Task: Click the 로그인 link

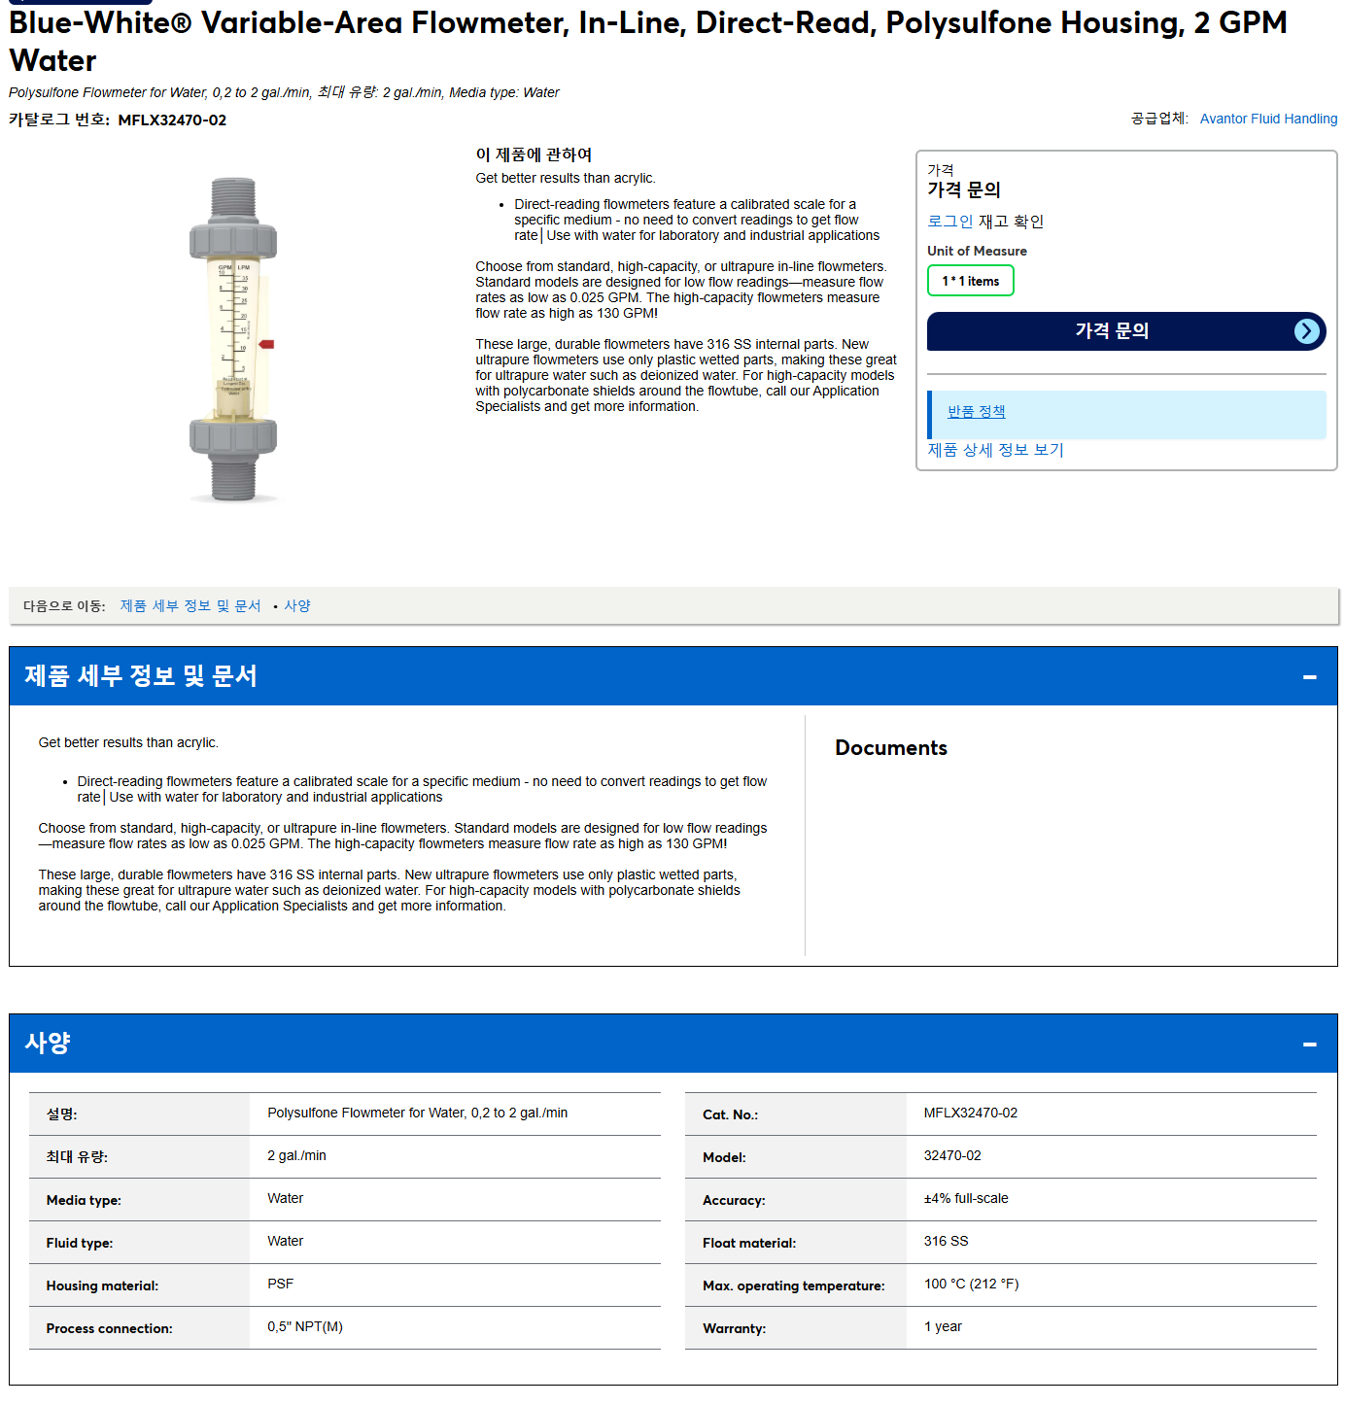Action: 949,222
